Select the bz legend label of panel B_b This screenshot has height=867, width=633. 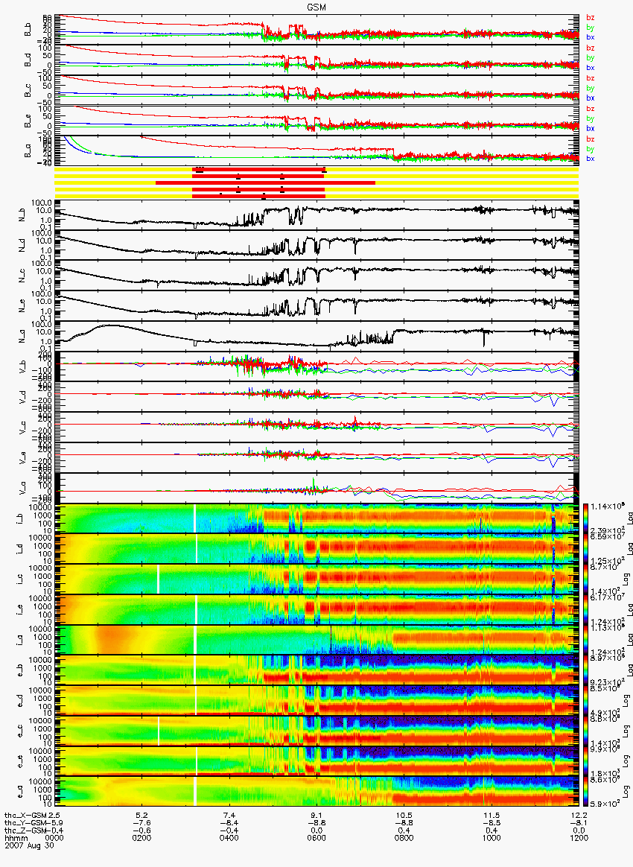tap(590, 18)
